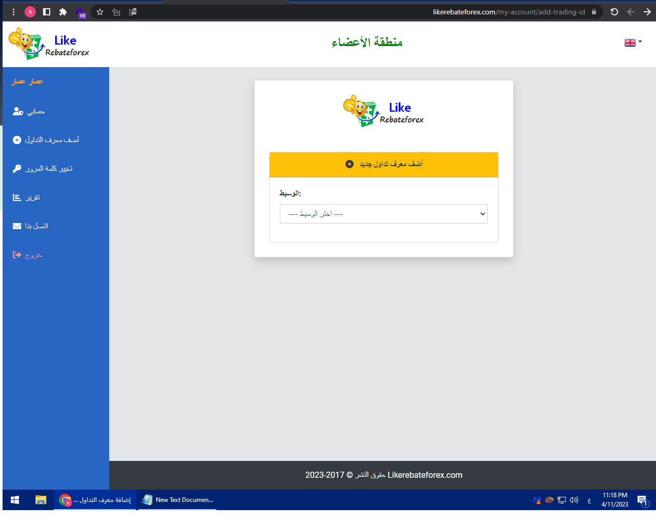This screenshot has width=656, height=525.
Task: Click the yellow أضف معرف تداول جديد header
Action: pyautogui.click(x=384, y=165)
